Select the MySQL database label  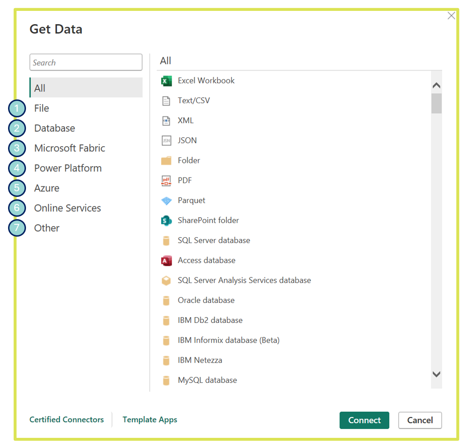208,381
